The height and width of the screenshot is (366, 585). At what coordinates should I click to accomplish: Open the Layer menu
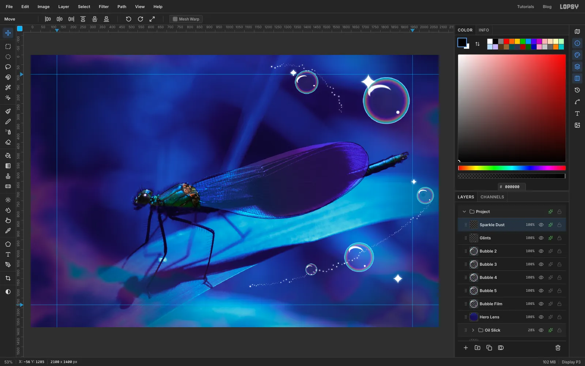64,7
